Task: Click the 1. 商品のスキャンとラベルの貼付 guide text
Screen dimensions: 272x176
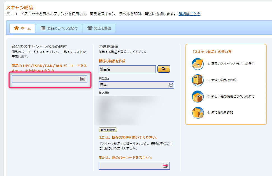Action: click(x=231, y=64)
